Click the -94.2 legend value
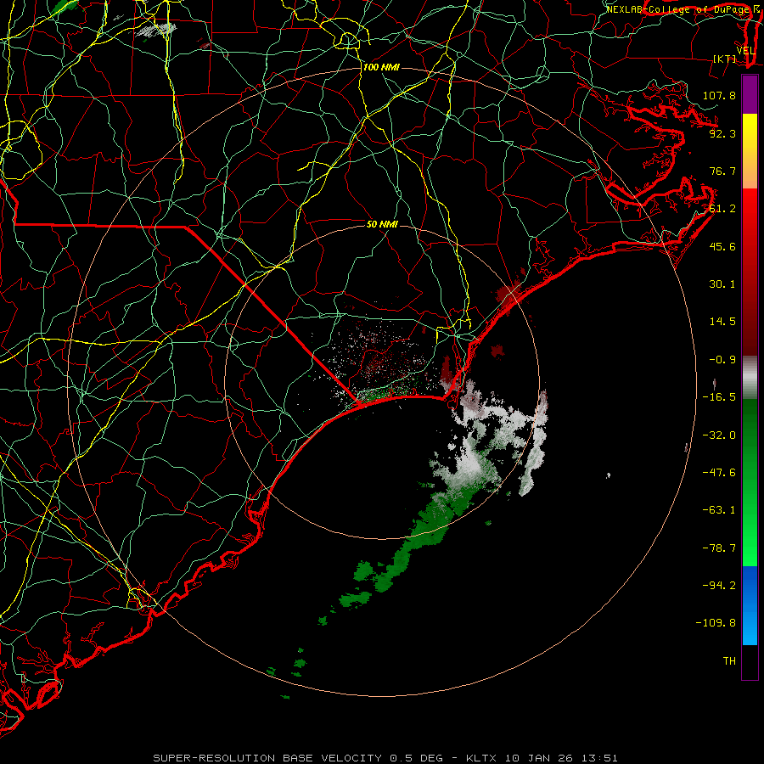The image size is (764, 764). point(719,586)
